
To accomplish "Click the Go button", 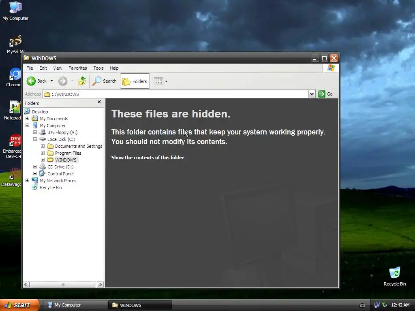I will tap(325, 94).
